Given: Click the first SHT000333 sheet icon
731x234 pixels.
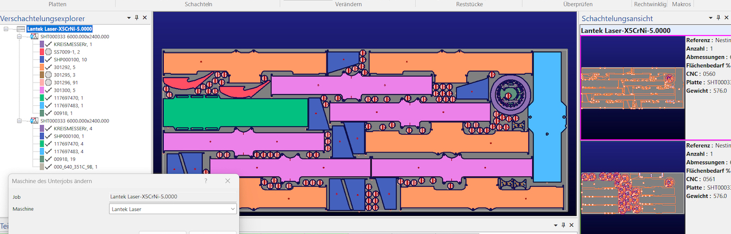Looking at the screenshot, I should tap(34, 37).
